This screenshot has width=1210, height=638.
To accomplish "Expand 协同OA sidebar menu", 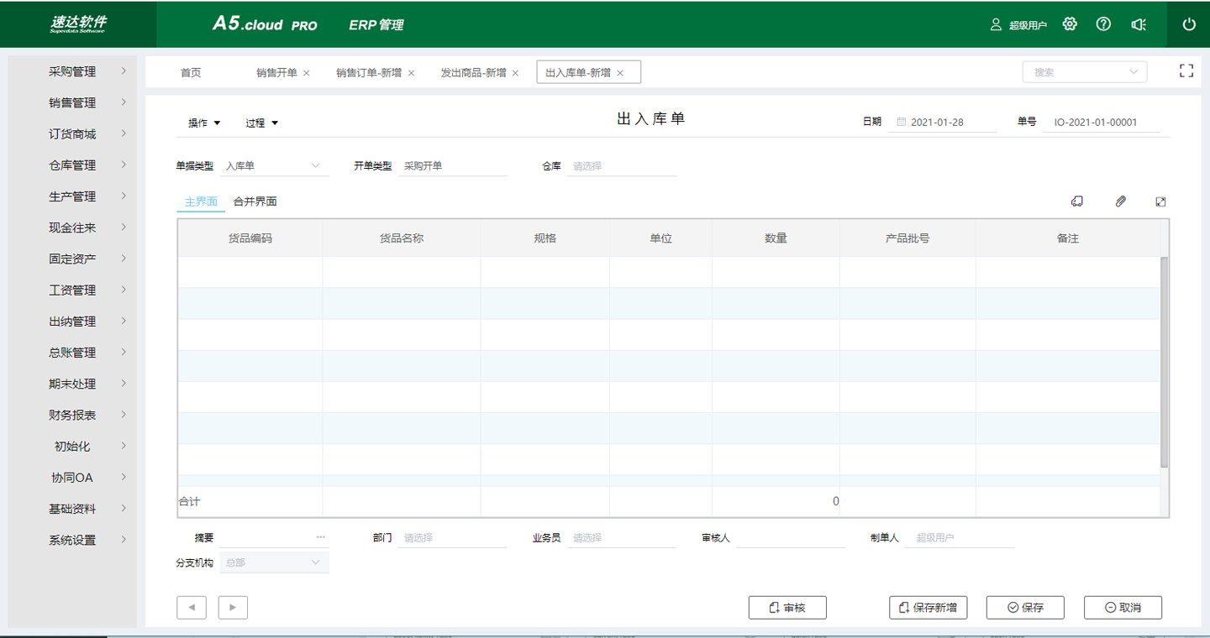I will click(x=72, y=478).
